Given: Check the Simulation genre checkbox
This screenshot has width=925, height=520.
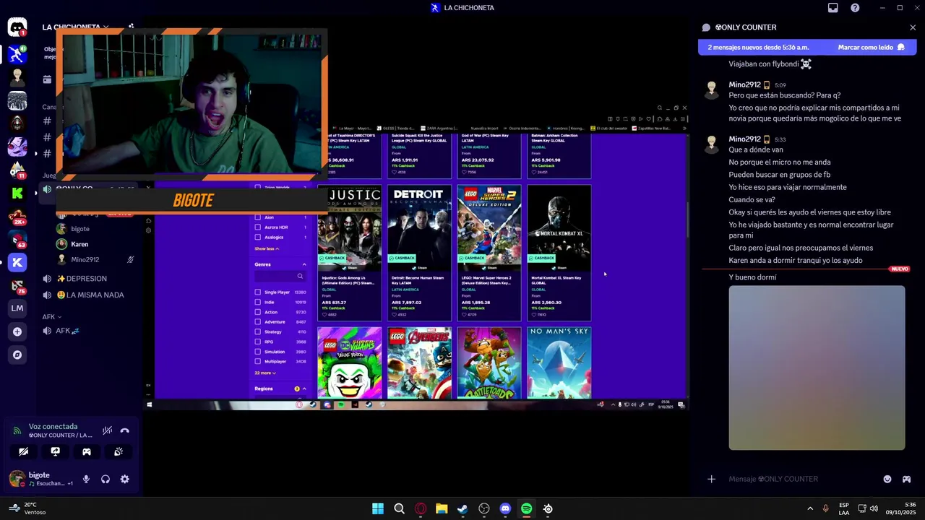Looking at the screenshot, I should pos(258,352).
